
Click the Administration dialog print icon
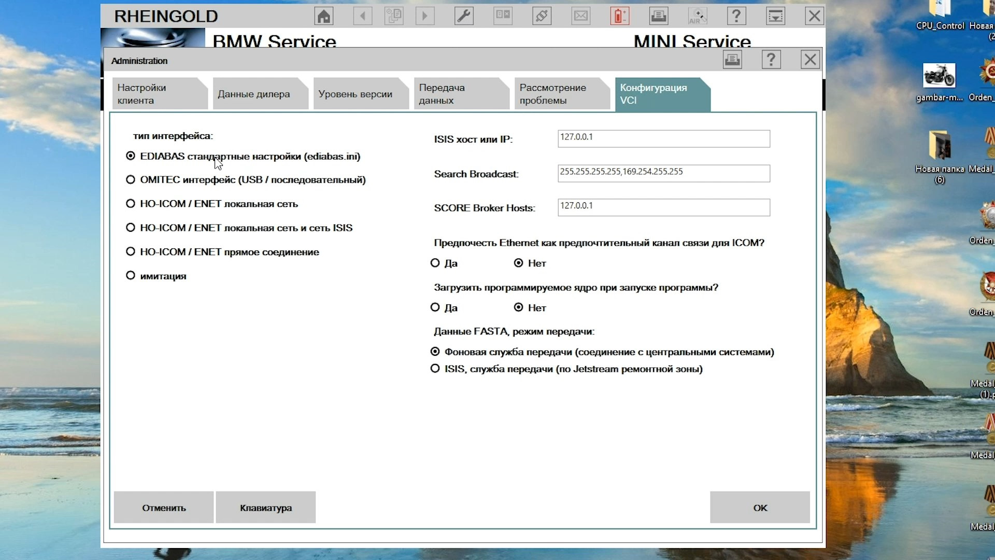coord(732,60)
